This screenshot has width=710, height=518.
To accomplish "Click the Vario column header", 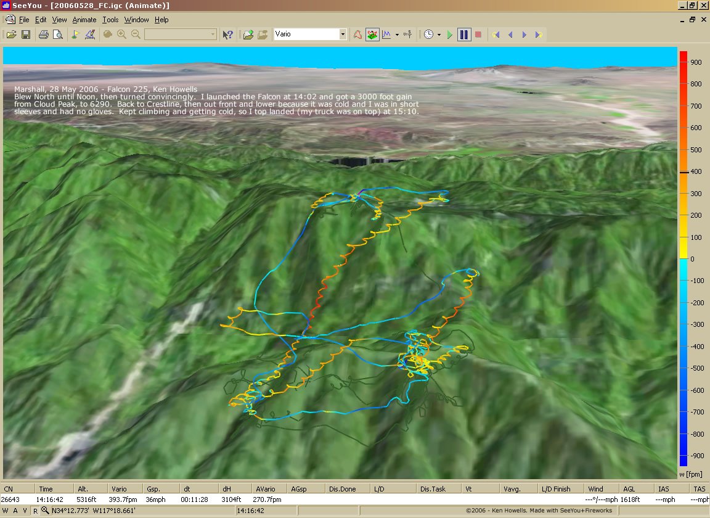I will coord(119,489).
